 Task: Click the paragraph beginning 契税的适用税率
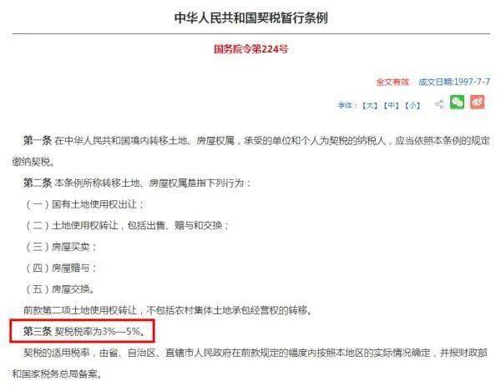[x=250, y=363]
